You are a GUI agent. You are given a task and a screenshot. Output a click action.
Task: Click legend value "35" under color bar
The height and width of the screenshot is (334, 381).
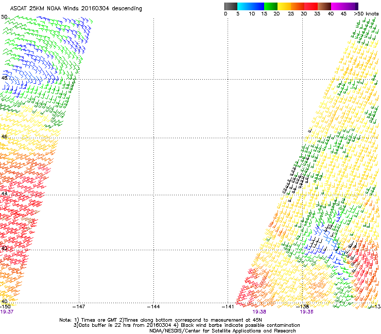(317, 14)
